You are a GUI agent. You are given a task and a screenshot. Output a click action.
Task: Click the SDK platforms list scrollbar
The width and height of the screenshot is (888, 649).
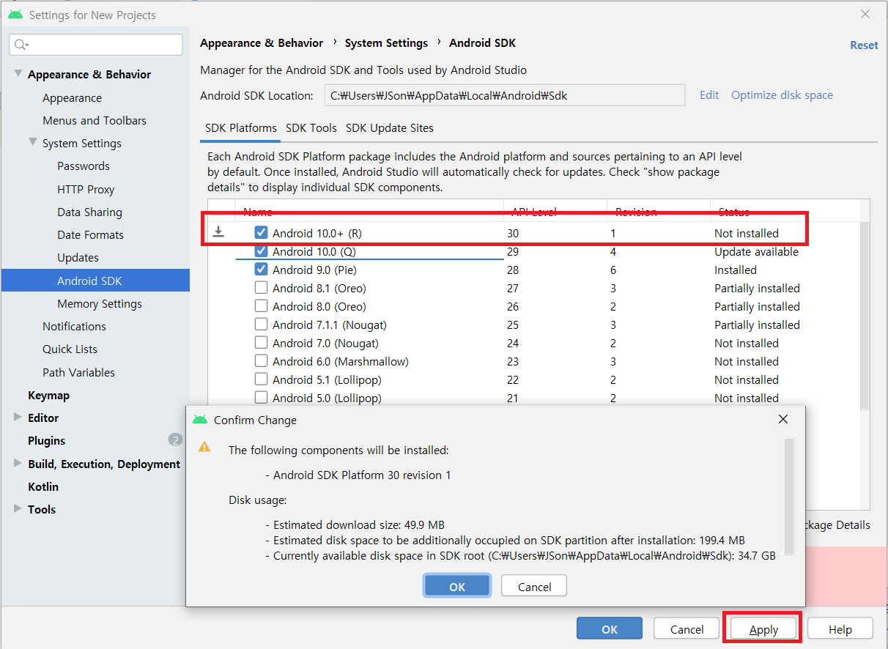point(865,315)
